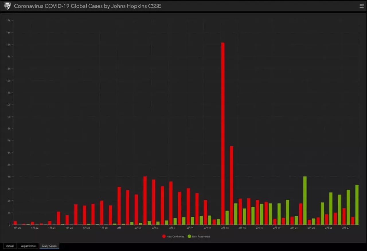The height and width of the screenshot is (251, 367).
Task: Click the 2月 month label on x-axis
Action: point(119,228)
